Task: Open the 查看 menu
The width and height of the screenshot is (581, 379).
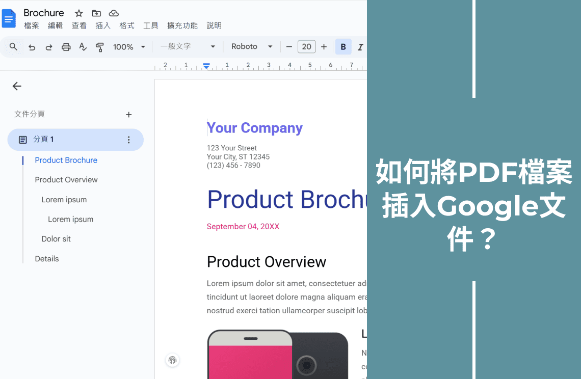Action: 79,25
